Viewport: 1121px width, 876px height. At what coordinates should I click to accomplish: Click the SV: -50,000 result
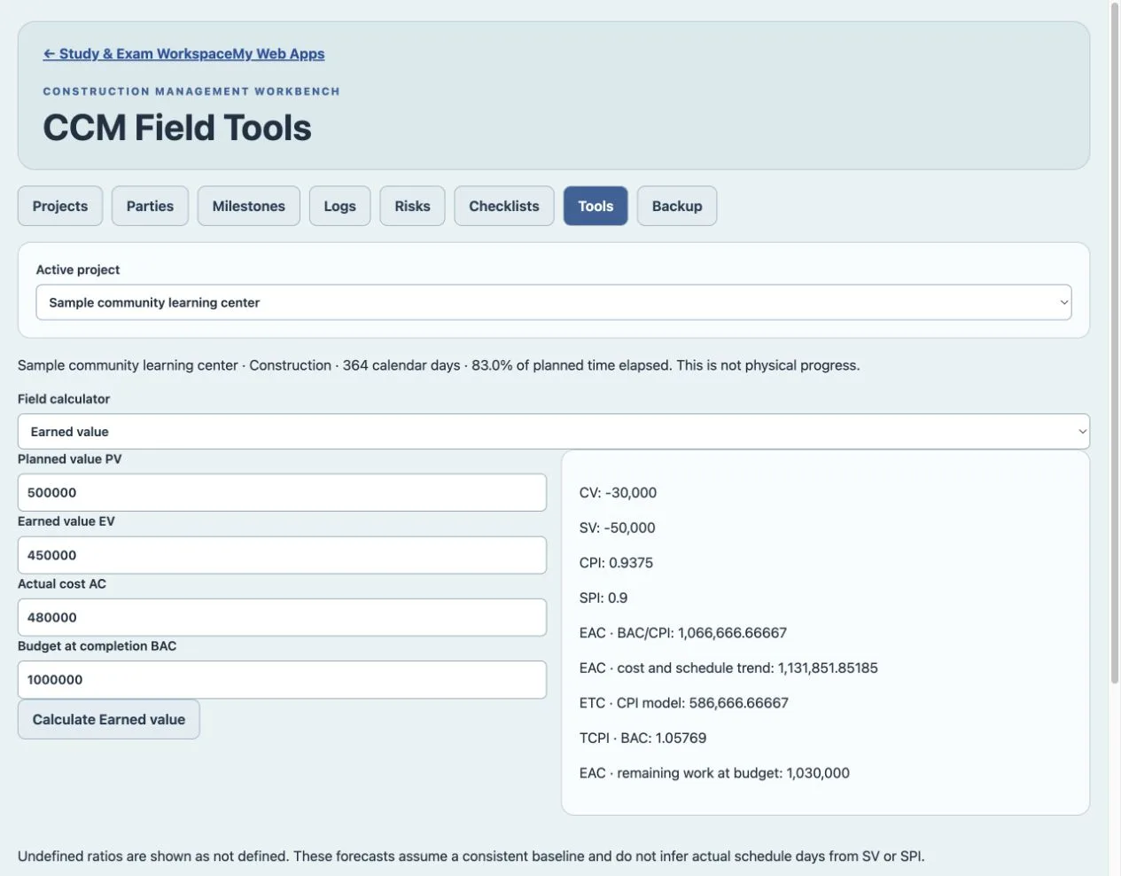tap(617, 528)
